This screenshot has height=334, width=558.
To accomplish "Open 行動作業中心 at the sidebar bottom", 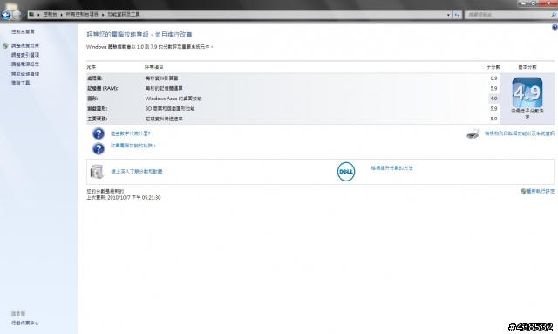I will pos(25,323).
